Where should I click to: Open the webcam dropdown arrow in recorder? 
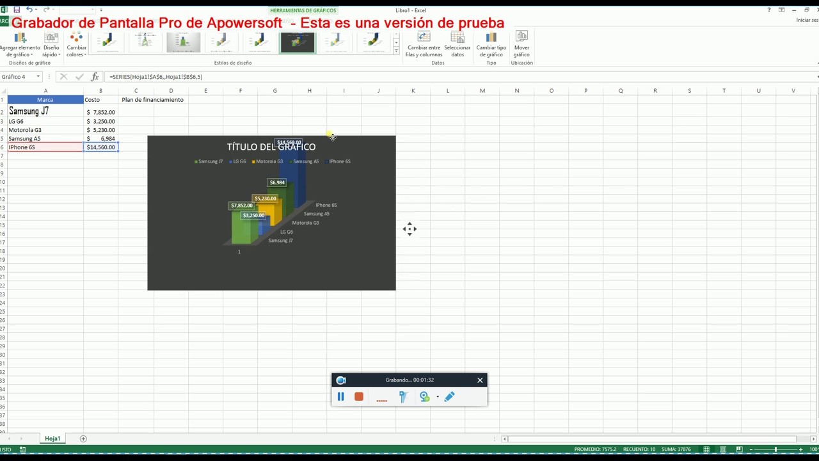click(x=438, y=397)
